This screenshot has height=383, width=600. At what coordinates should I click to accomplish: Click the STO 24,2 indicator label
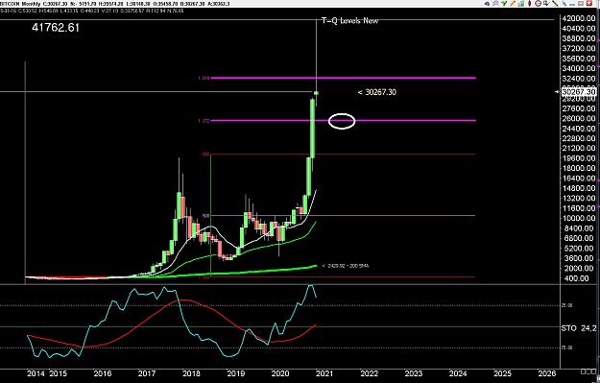point(578,328)
